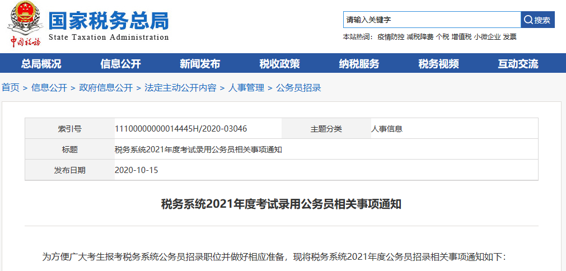Go to the 新闻发布 menu item
The height and width of the screenshot is (271, 566).
pyautogui.click(x=200, y=63)
